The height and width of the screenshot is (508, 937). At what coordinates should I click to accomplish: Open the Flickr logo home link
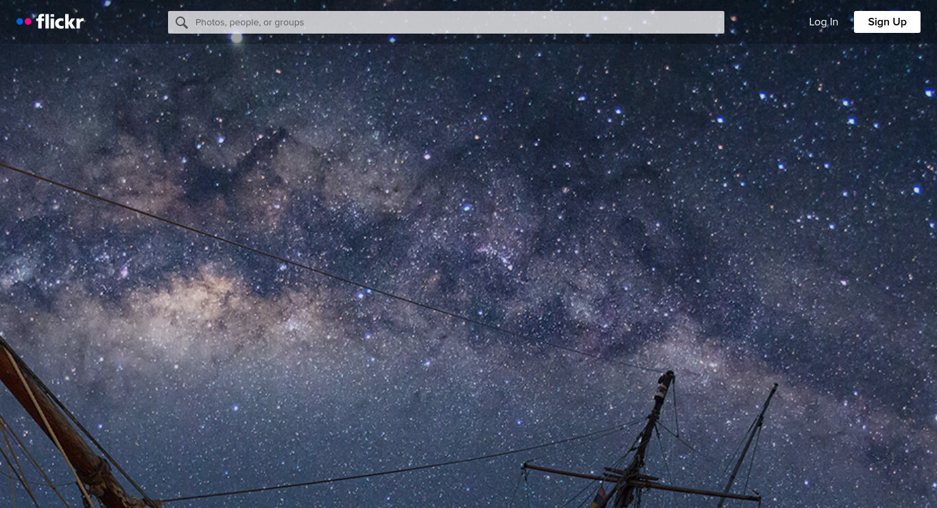tap(50, 22)
